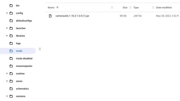Grab the sidebar divider handle dots
The image size is (180, 101).
pos(40,49)
